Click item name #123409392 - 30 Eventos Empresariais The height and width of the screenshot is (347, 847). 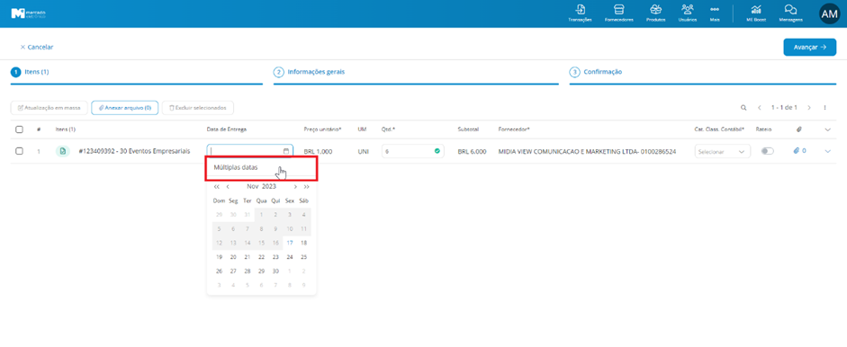click(x=134, y=151)
